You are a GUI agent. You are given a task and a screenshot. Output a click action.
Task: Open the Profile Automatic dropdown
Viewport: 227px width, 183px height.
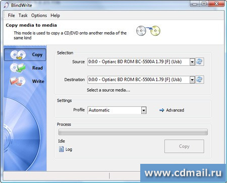click(144, 110)
